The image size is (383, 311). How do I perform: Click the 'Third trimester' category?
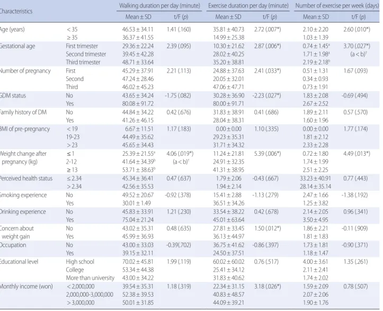pos(83,63)
